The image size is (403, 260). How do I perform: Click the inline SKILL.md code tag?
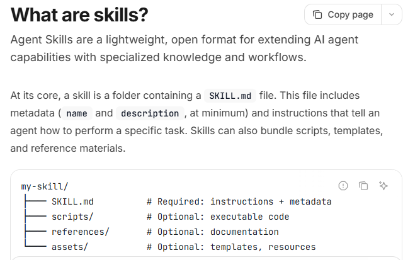tap(230, 96)
